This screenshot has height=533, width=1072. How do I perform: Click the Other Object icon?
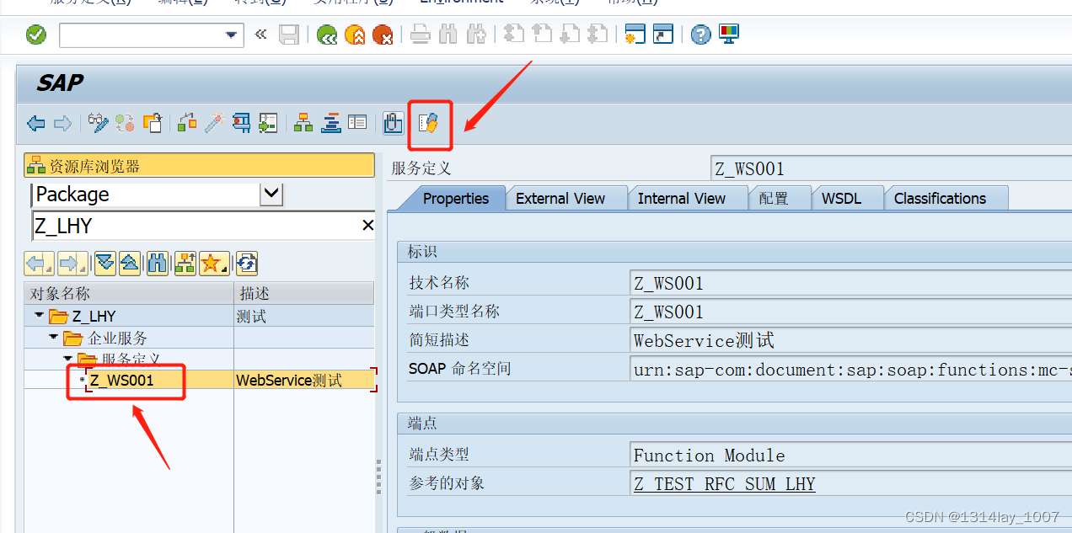[152, 124]
